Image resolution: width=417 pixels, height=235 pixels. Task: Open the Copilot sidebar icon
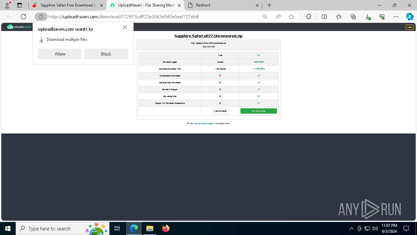[x=410, y=17]
